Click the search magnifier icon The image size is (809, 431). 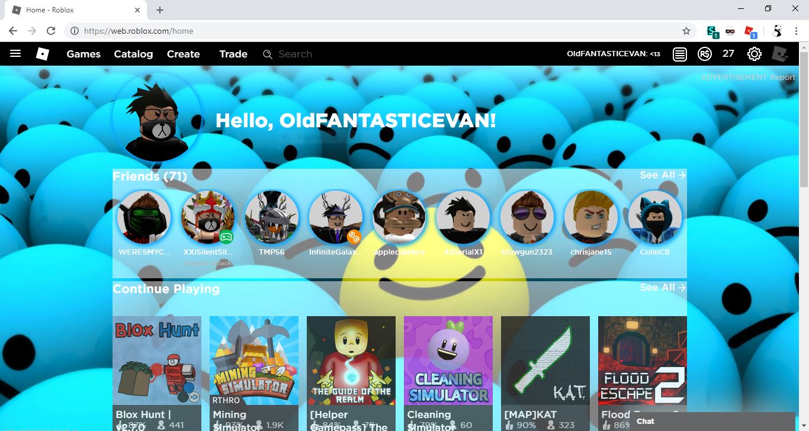coord(268,54)
